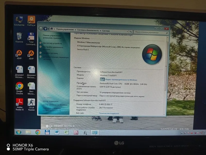Image resolution: width=206 pixels, height=155 pixels.
Task: Open Счетчики и средства производительности link
Action: (52, 109)
